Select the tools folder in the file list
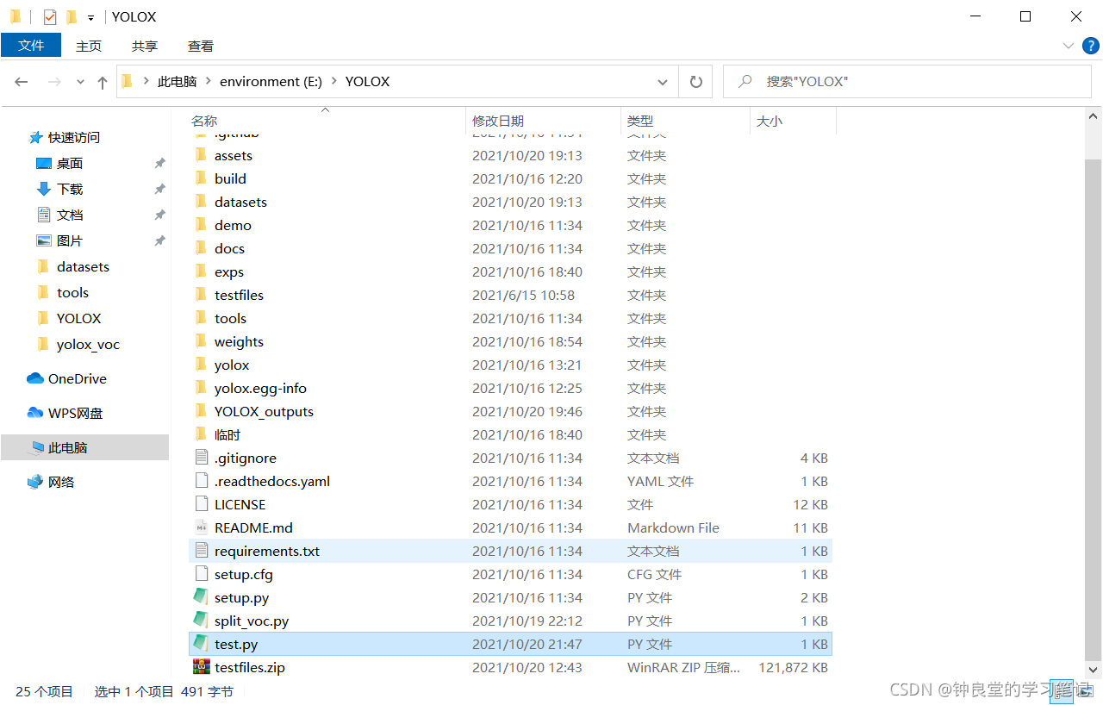1103x705 pixels. point(510,318)
